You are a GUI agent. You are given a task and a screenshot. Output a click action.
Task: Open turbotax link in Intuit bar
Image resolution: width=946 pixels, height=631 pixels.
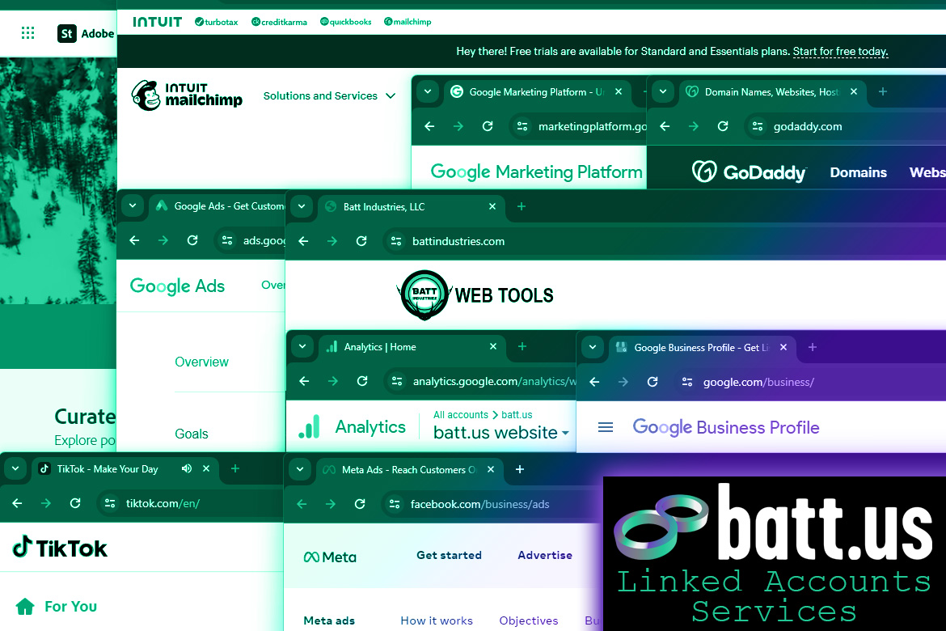tap(217, 22)
